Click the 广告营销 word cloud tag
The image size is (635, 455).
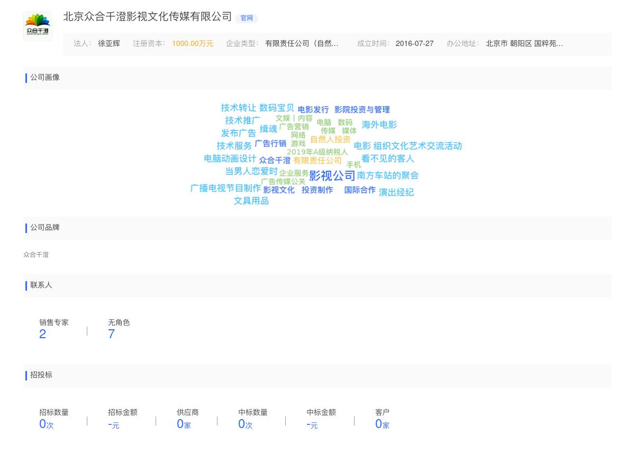[x=294, y=127]
